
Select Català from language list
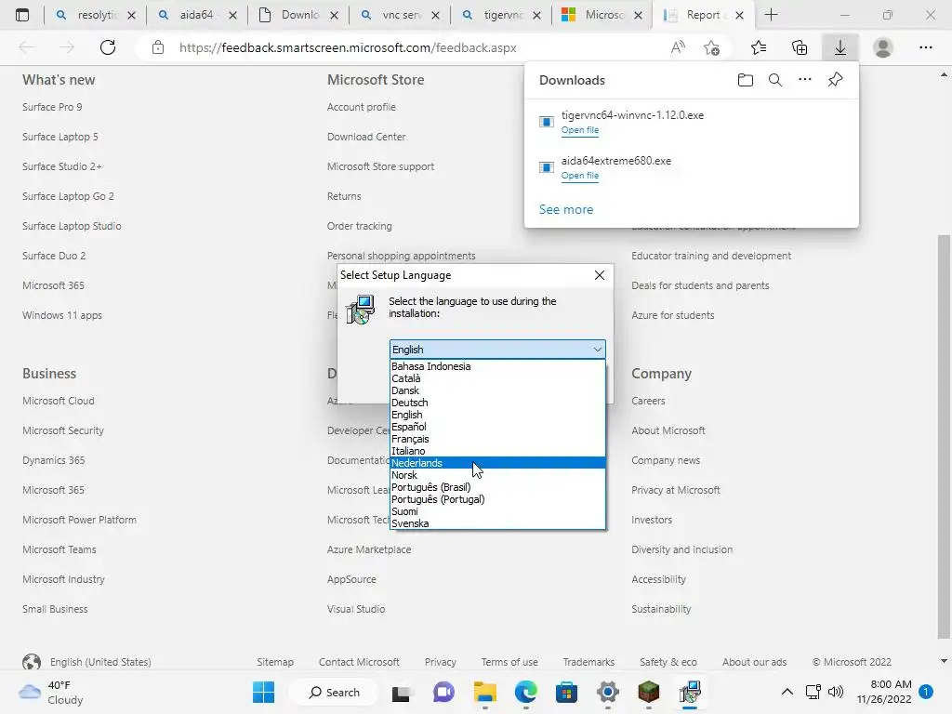(x=497, y=378)
